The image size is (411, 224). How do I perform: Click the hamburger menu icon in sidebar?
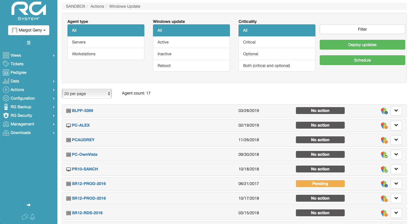click(29, 43)
